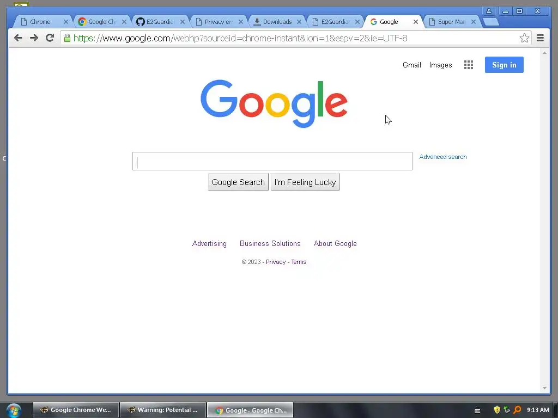Switch to the second E2Guardian tab

click(335, 22)
